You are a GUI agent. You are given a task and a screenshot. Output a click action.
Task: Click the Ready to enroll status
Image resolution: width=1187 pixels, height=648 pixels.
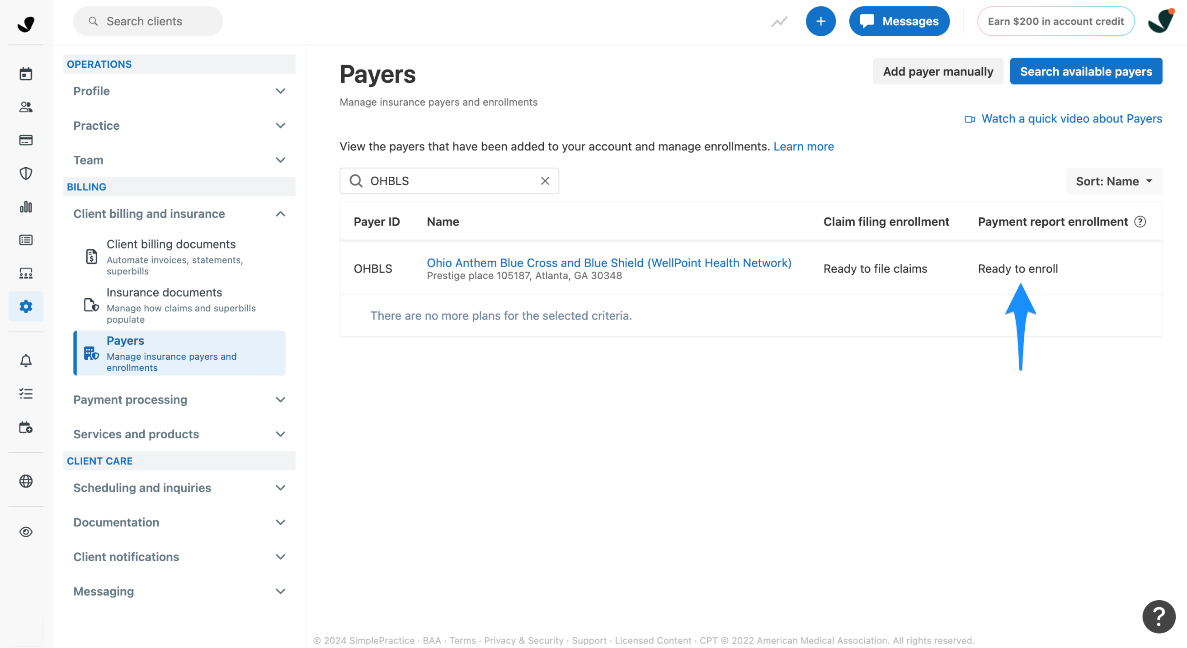click(1018, 268)
